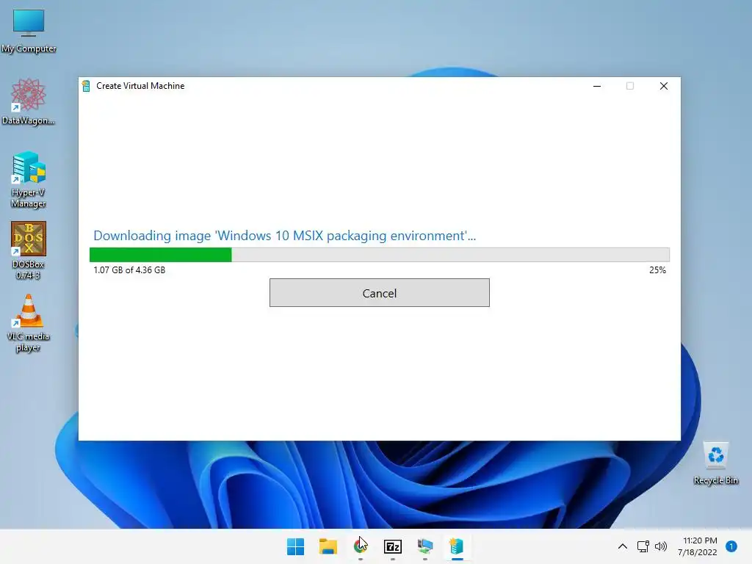The height and width of the screenshot is (564, 752).
Task: Close the Create Virtual Machine window
Action: point(664,86)
